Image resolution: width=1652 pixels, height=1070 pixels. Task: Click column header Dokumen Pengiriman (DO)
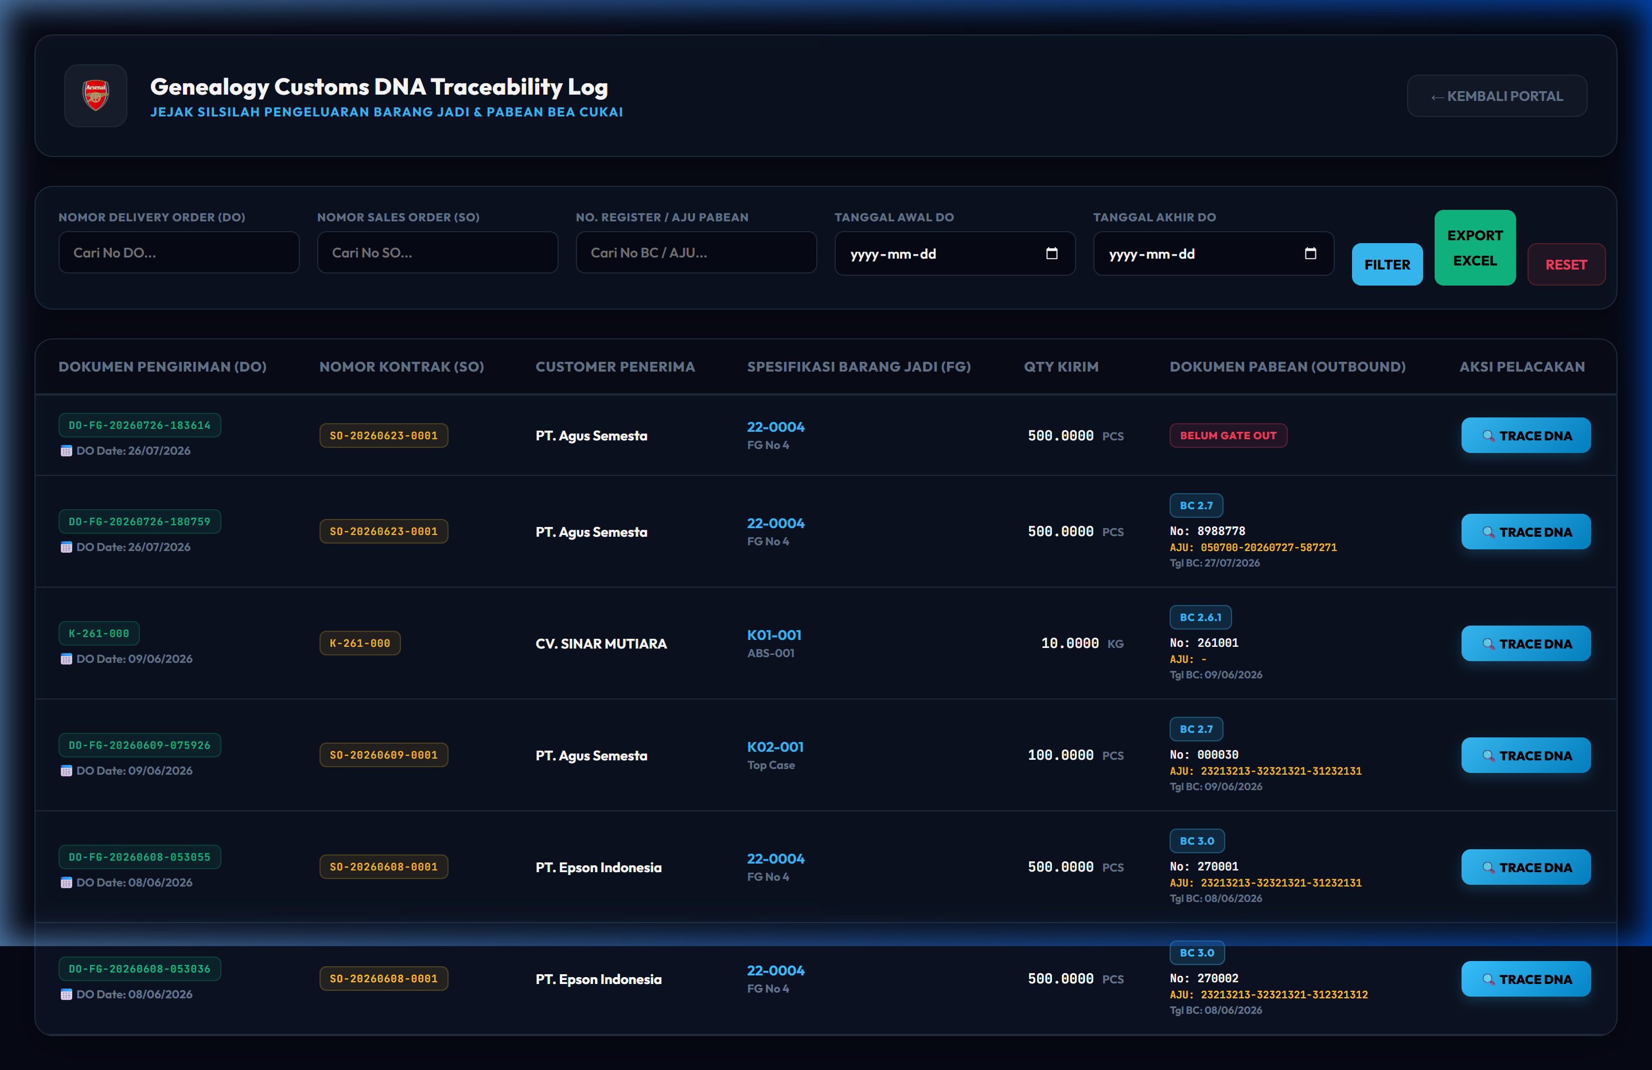tap(162, 366)
